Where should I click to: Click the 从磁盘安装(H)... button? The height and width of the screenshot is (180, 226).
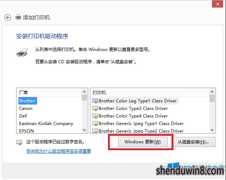[x=193, y=142]
